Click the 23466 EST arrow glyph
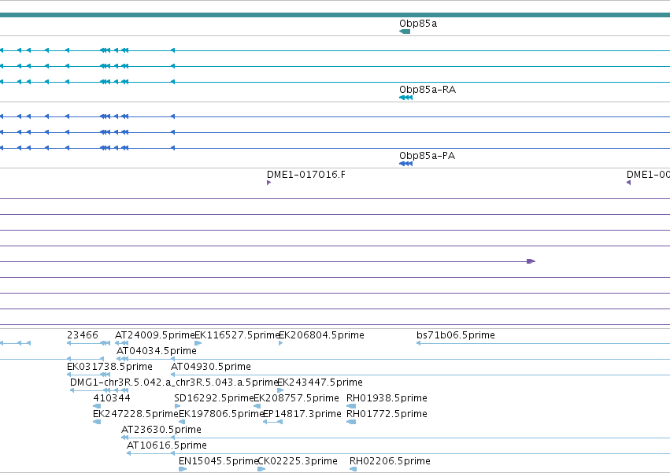 (x=88, y=342)
